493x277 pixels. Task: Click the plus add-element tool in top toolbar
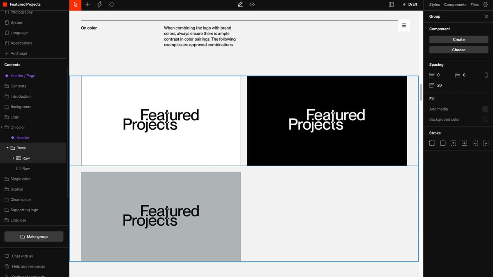click(88, 5)
